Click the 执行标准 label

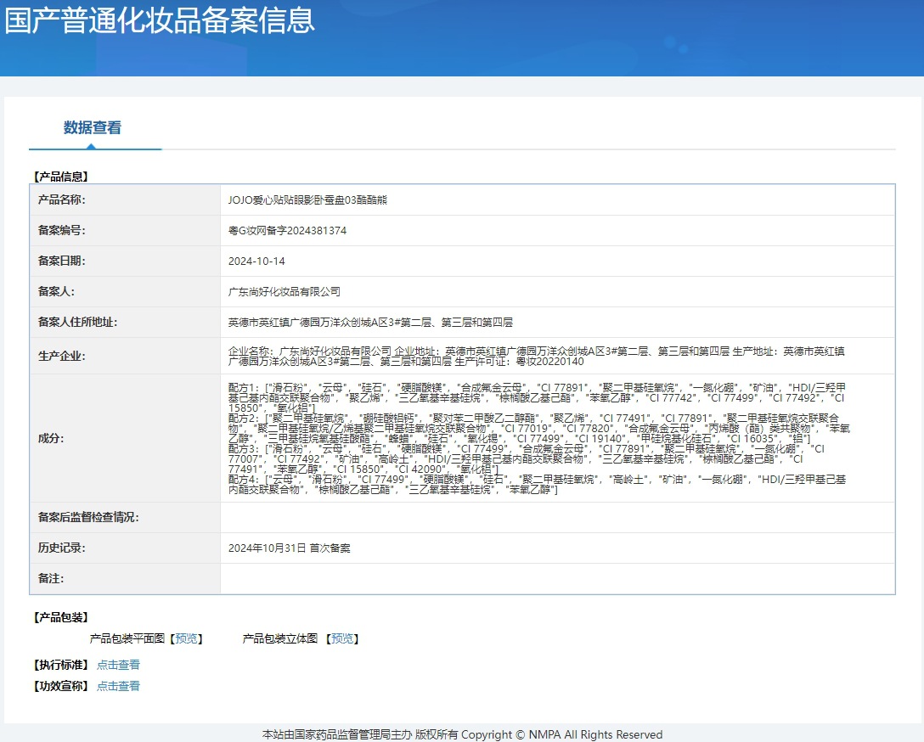[x=60, y=665]
